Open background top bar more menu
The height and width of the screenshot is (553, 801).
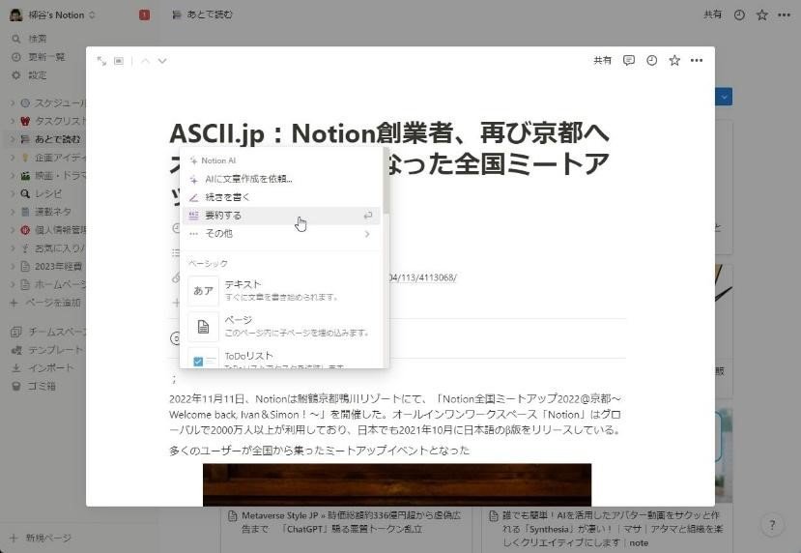tap(785, 15)
